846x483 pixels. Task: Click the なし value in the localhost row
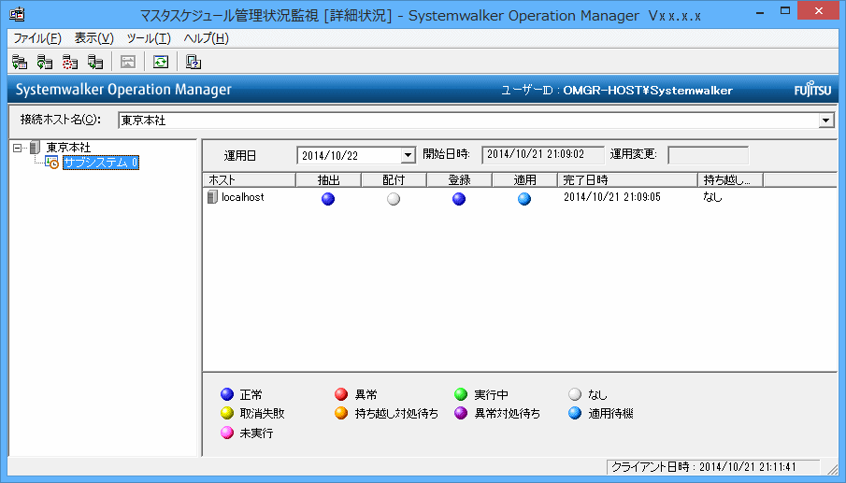point(712,197)
